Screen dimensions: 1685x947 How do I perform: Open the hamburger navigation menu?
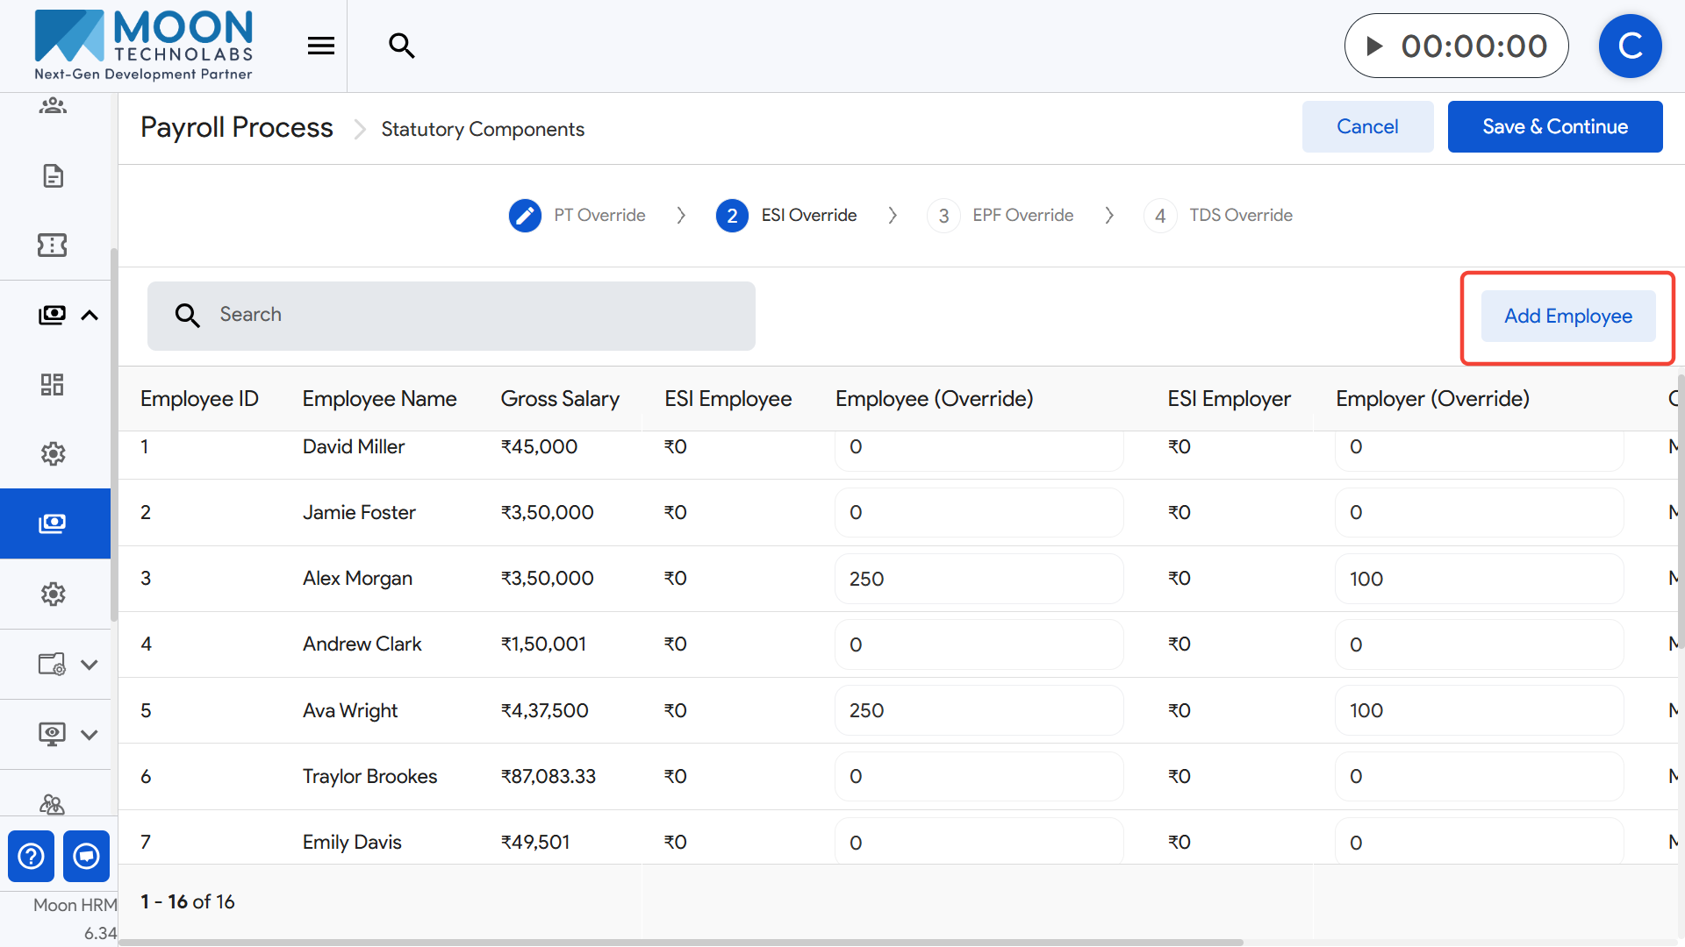[321, 46]
